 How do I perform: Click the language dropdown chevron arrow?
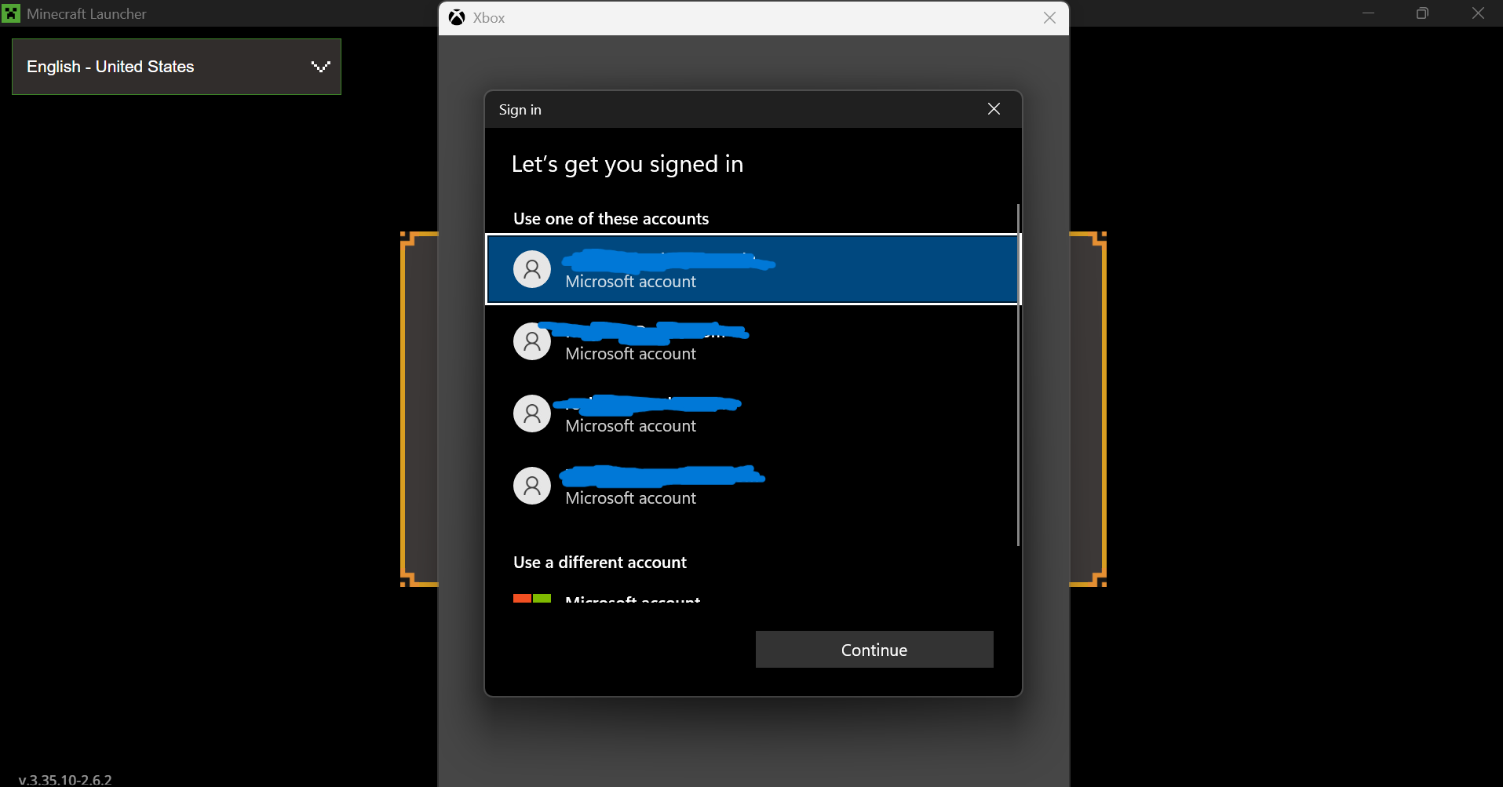tap(320, 67)
